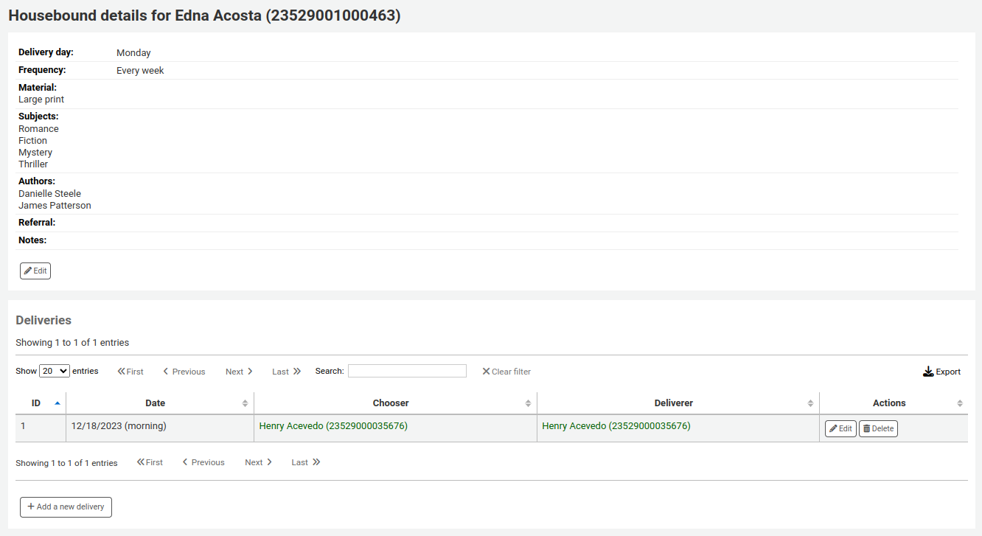
Task: Export the deliveries table
Action: (x=941, y=372)
